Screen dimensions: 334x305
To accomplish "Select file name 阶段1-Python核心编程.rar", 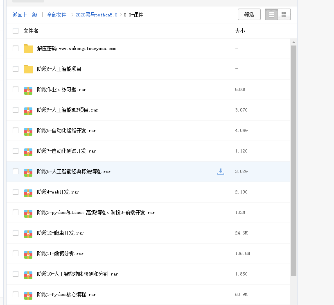I will click(x=66, y=294).
